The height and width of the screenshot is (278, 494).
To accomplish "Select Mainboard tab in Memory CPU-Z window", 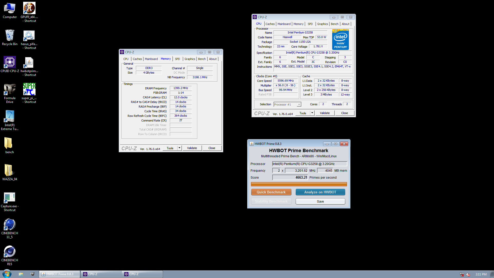I will 151,59.
